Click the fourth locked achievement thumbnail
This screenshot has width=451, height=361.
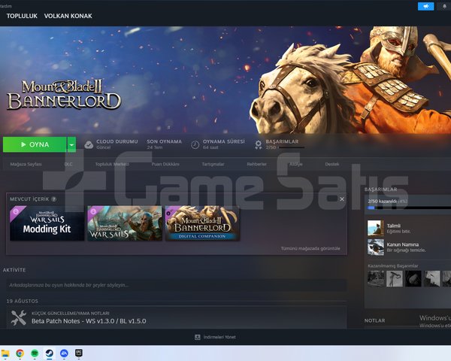click(431, 278)
